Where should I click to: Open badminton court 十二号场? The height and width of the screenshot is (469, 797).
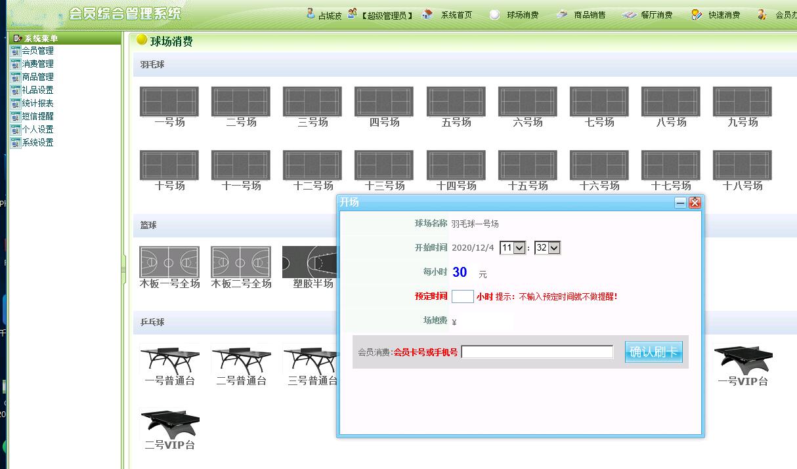tap(312, 171)
